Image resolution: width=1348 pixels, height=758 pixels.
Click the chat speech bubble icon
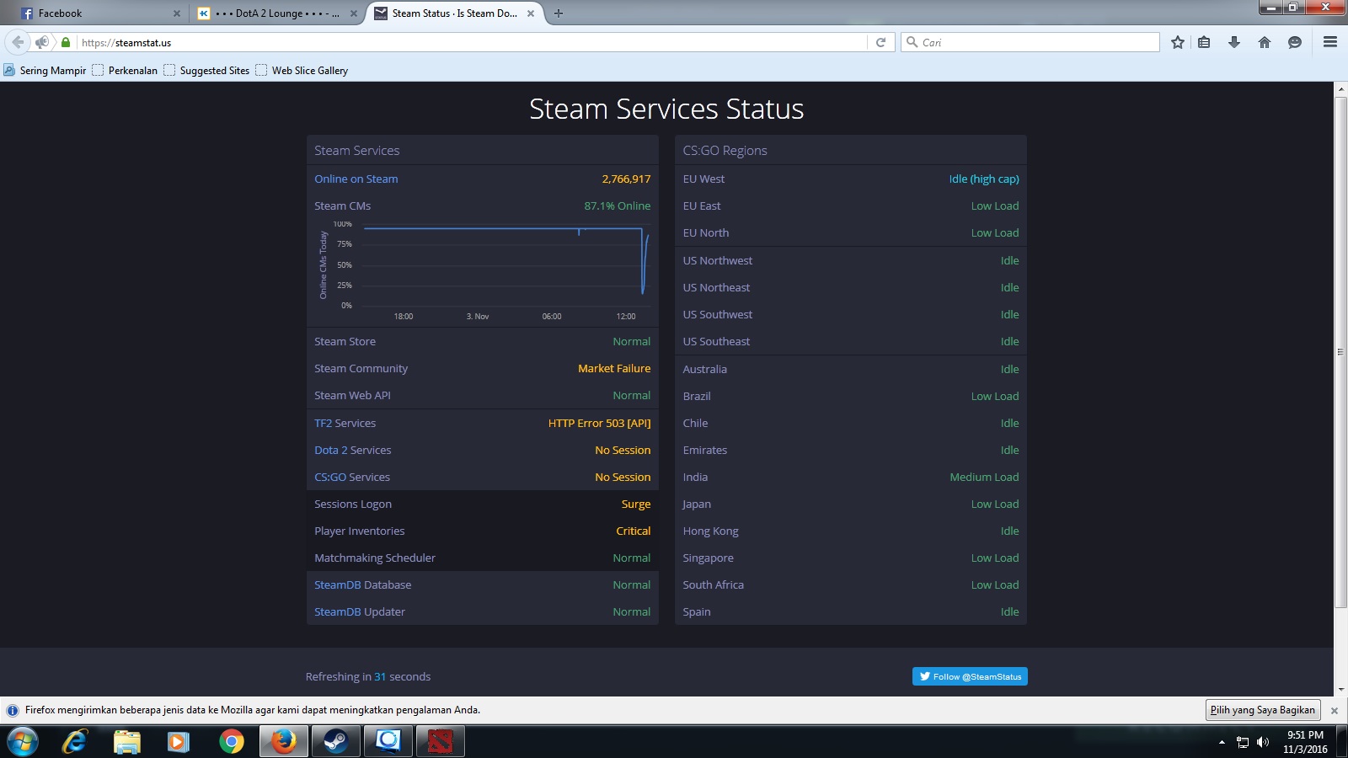(x=1295, y=42)
